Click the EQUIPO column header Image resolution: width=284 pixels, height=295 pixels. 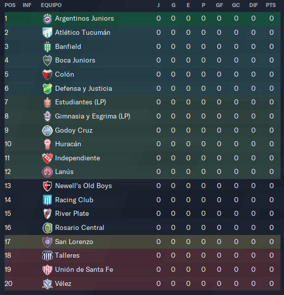[x=51, y=5]
